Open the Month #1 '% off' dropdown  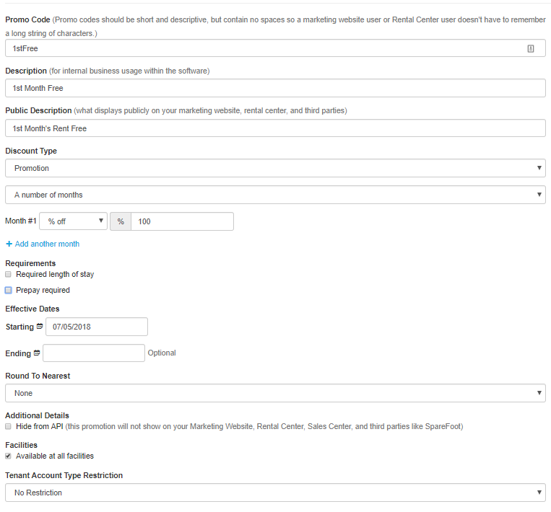coord(73,221)
